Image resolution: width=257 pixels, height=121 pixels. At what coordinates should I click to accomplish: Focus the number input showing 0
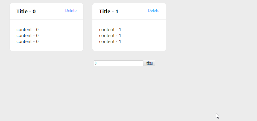click(118, 63)
